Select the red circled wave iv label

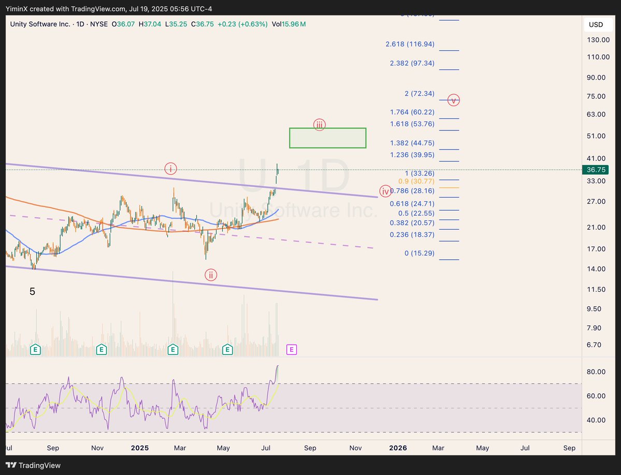click(x=385, y=191)
